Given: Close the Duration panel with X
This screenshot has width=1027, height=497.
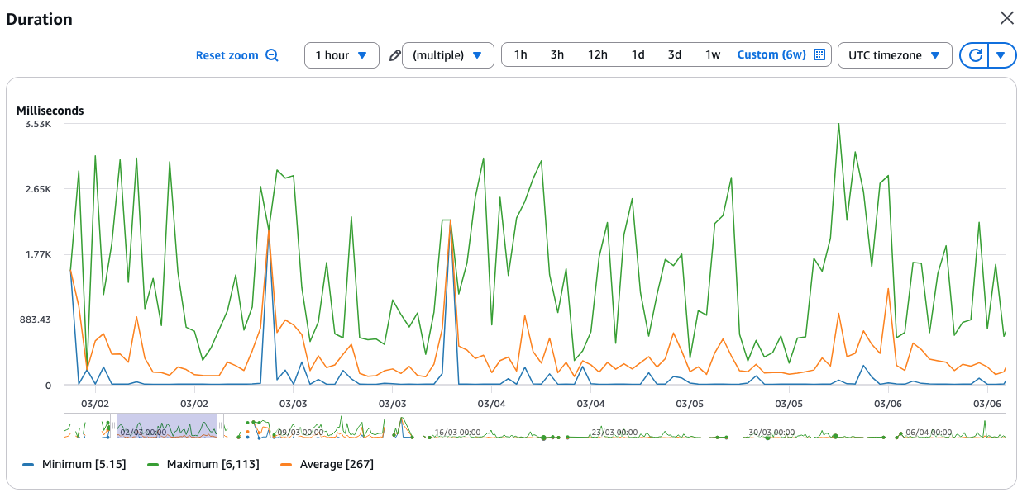Looking at the screenshot, I should pos(1006,18).
